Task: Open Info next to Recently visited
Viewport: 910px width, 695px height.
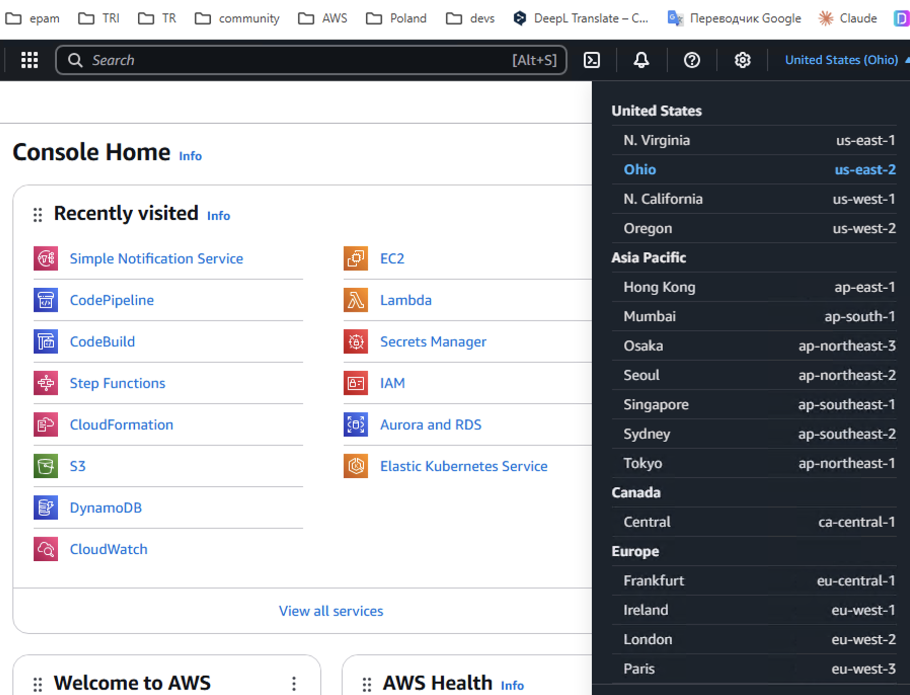Action: pyautogui.click(x=218, y=216)
